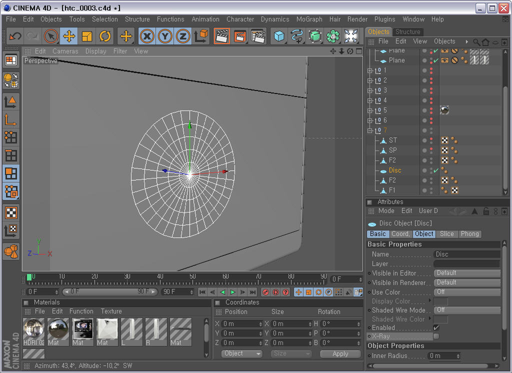Click the Attributes manager lock icon
This screenshot has width=512, height=373.
(x=486, y=211)
